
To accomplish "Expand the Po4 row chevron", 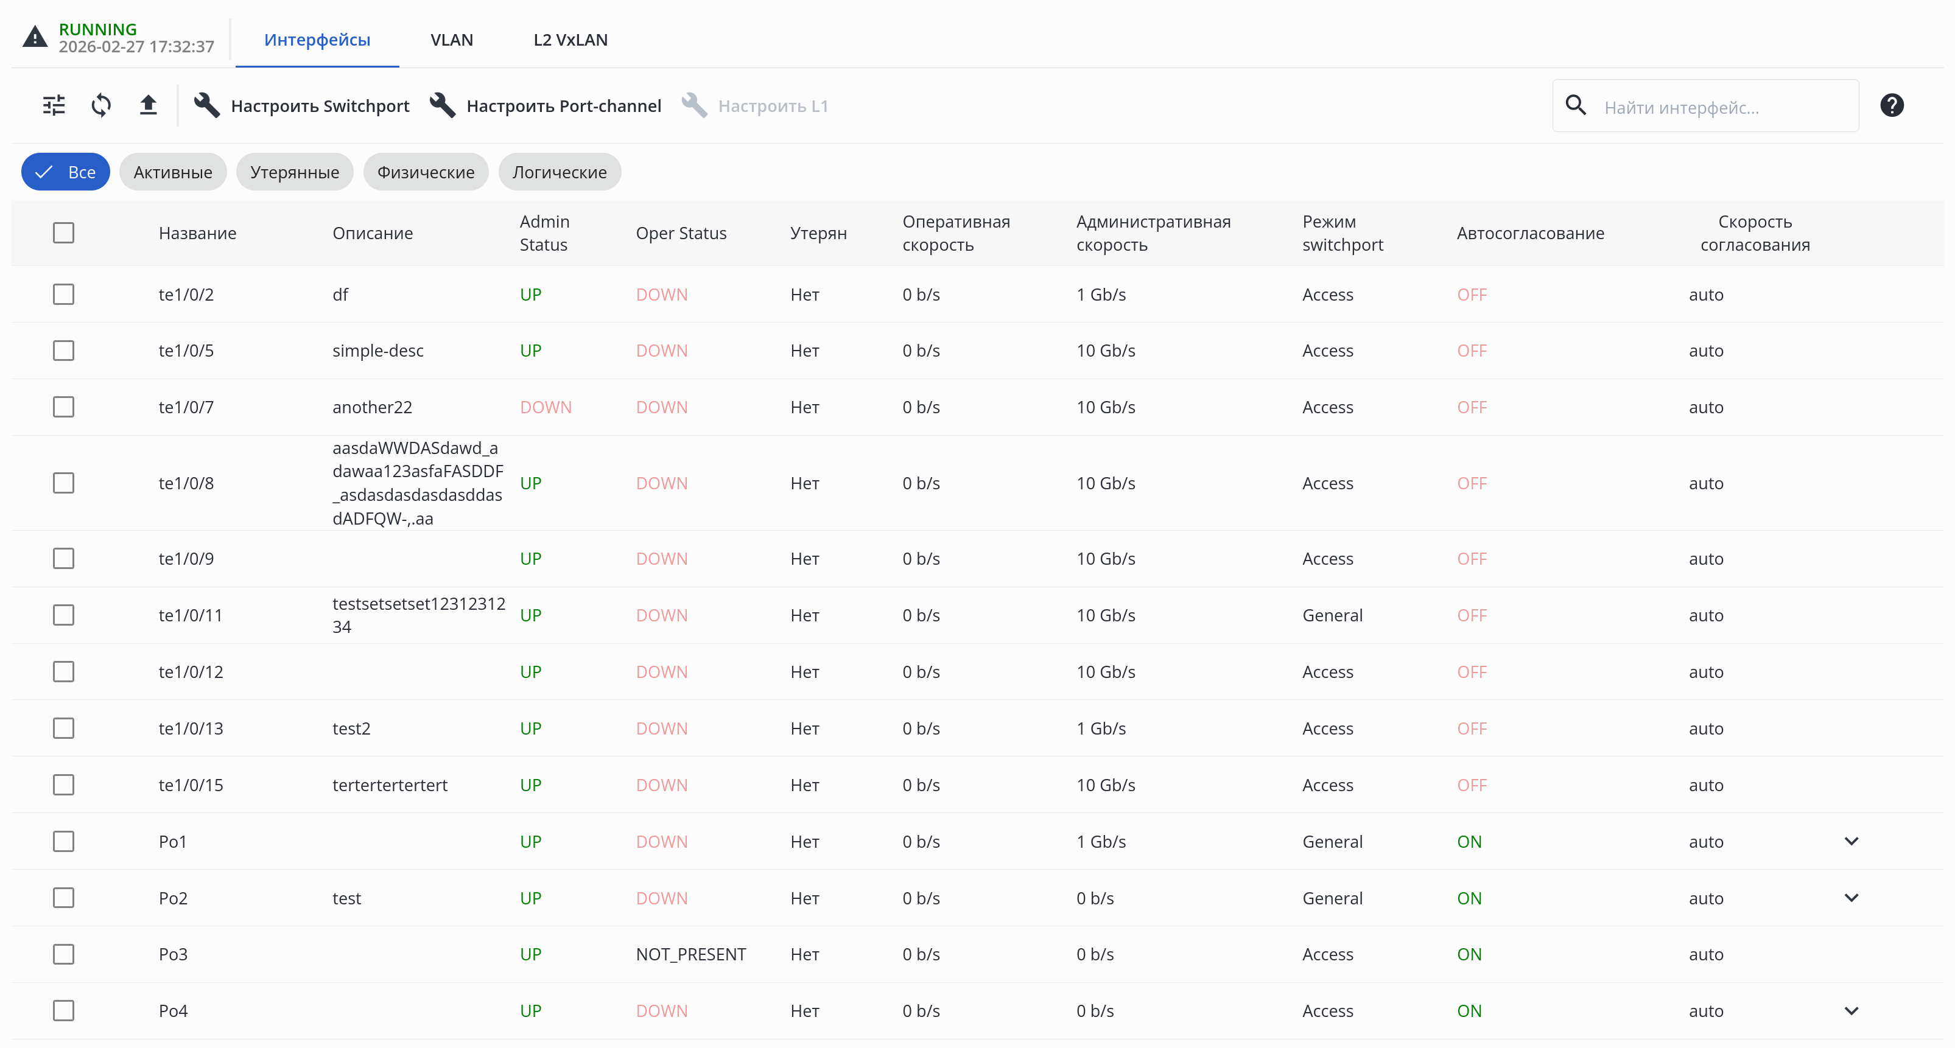I will (x=1851, y=1011).
